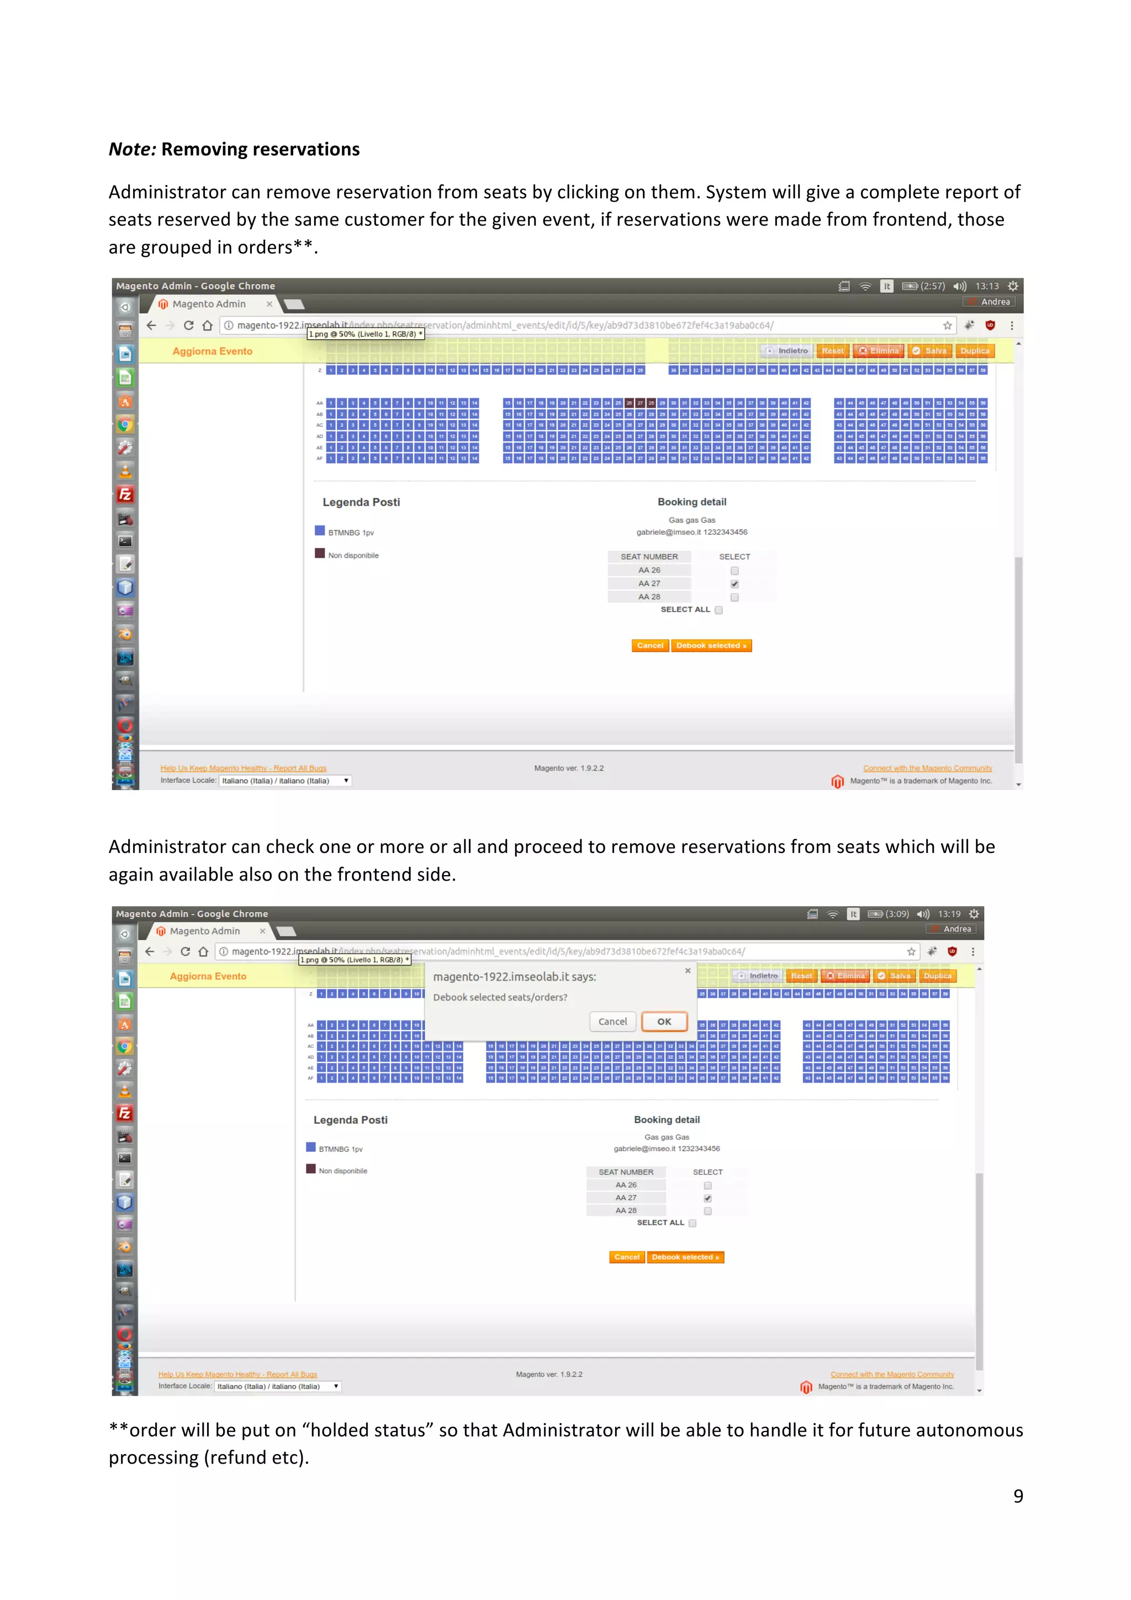This screenshot has height=1600, width=1131.
Task: Click the red shield extension icon in first screenshot
Action: tap(990, 325)
